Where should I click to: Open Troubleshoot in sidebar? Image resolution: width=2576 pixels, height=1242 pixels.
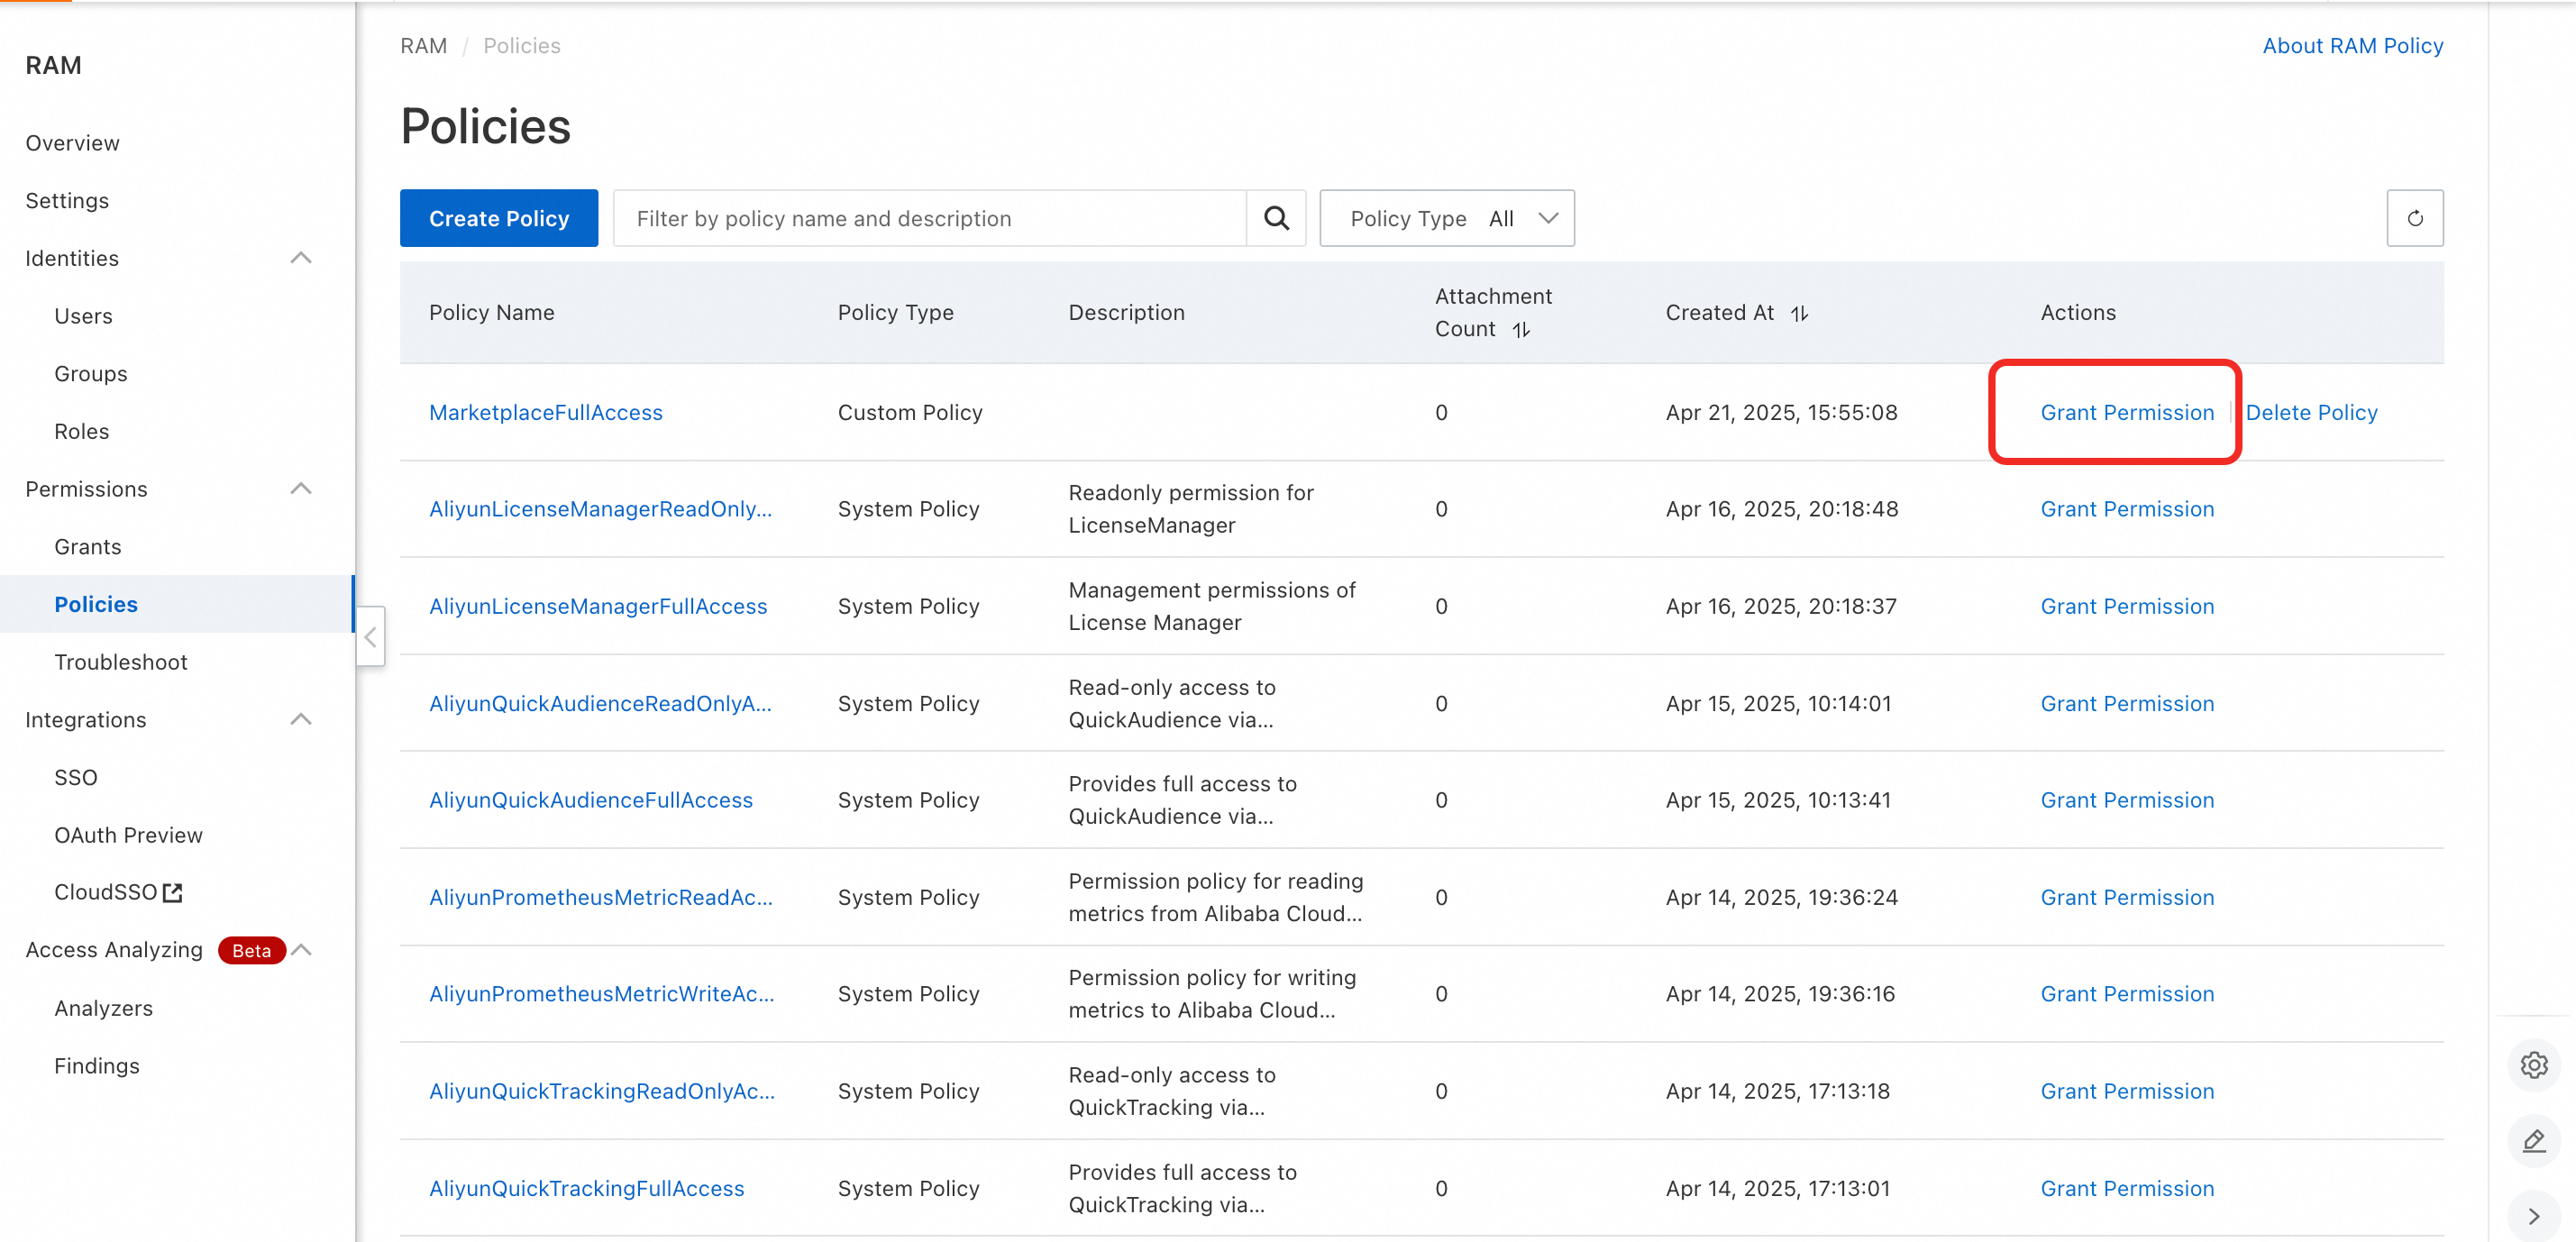(x=121, y=662)
